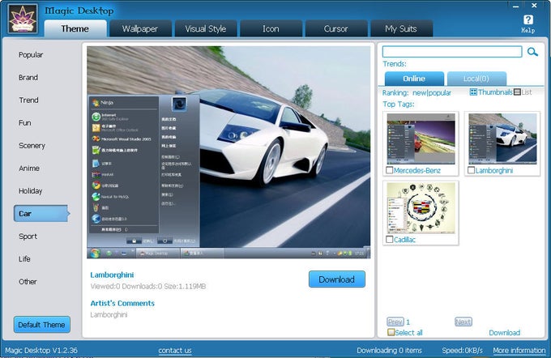Click the search magnifier icon
Screen dimensions: 551x358
532,52
